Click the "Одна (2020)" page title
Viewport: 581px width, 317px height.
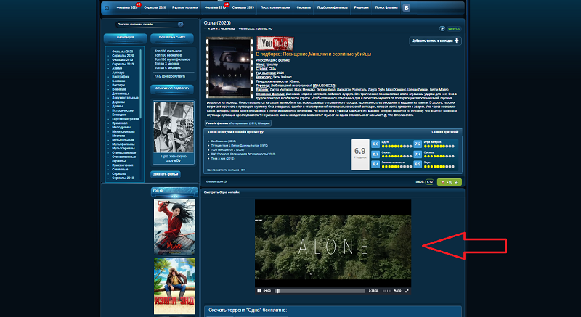click(217, 23)
